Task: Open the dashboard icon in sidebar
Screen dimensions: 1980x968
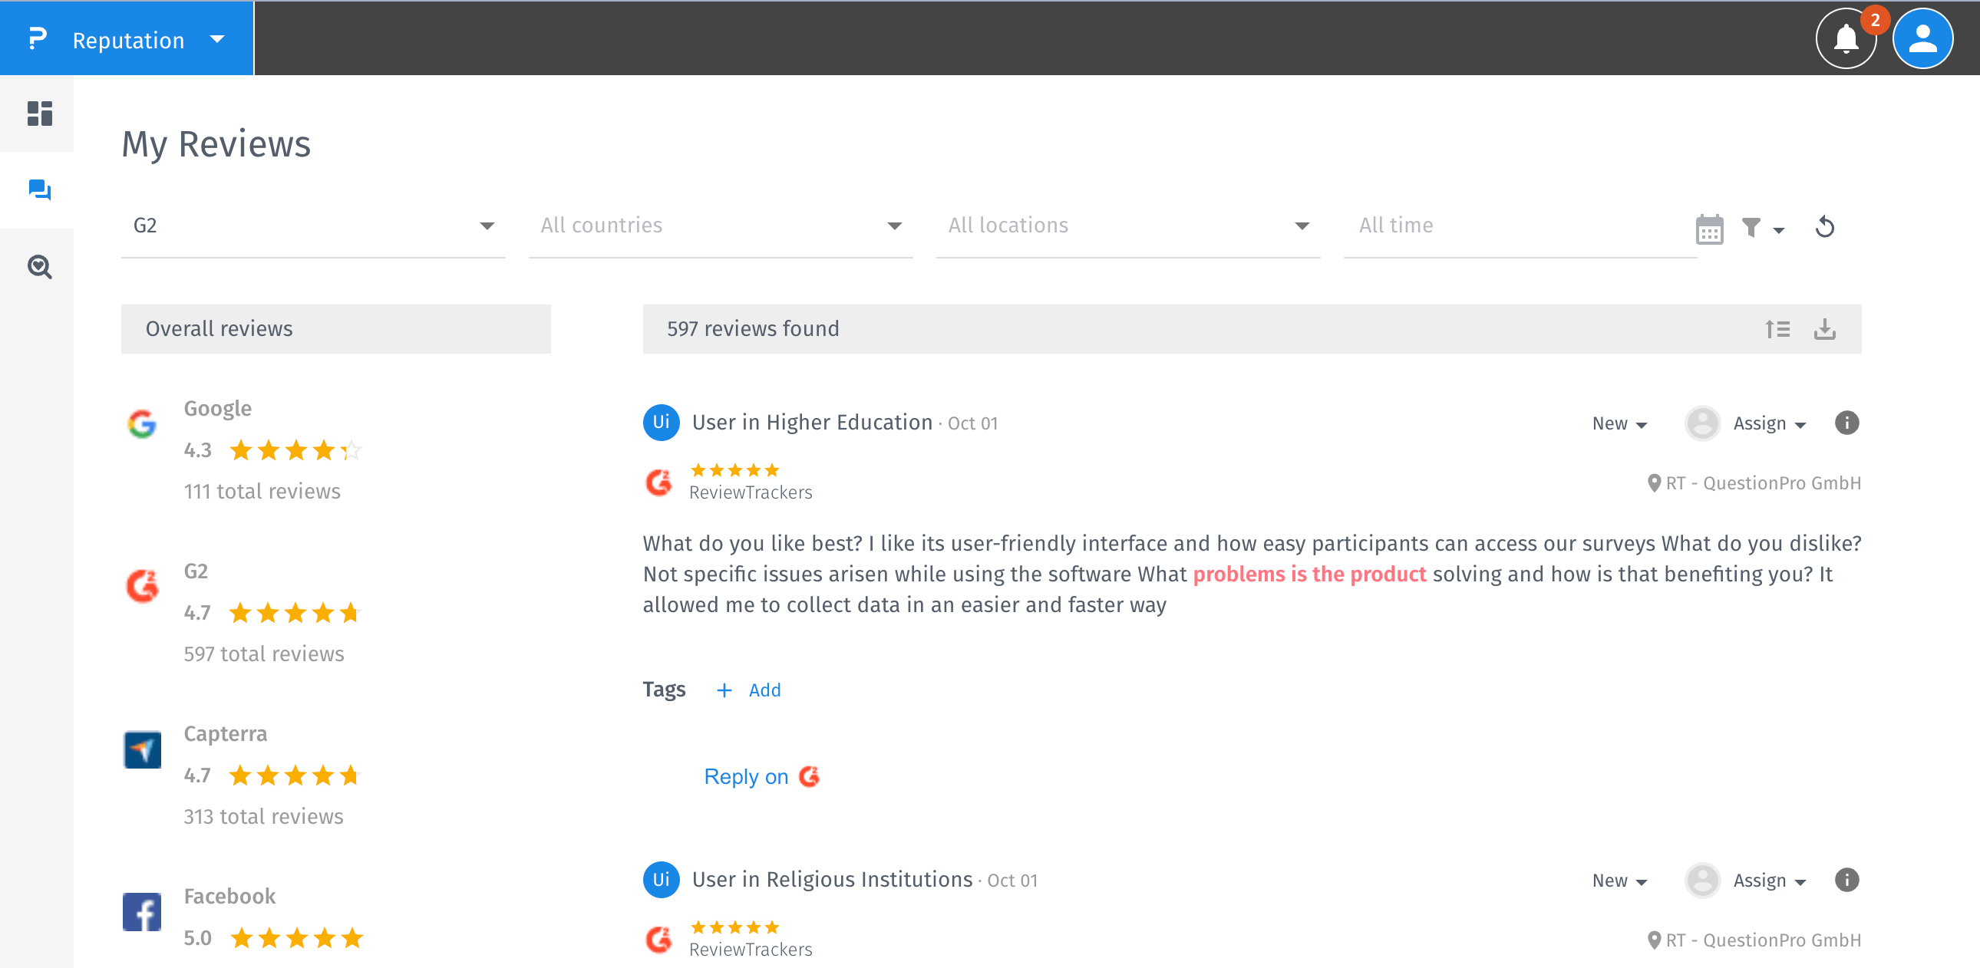Action: (39, 114)
